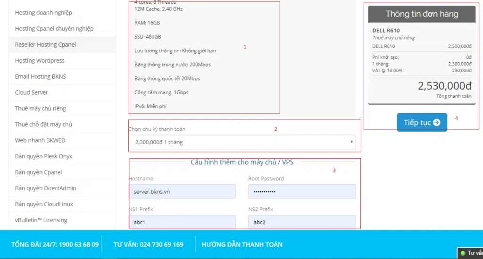Click Băng thông quốc tế: 20Mbps text
Screen dimensions: 483x259
tap(167, 79)
